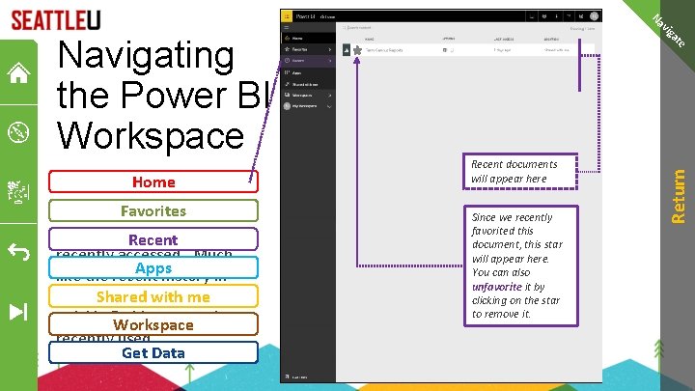Click the Actions column header
Image resolution: width=695 pixels, height=391 pixels.
coord(449,39)
